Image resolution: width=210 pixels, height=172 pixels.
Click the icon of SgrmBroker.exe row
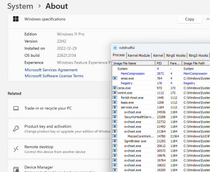pos(115,141)
